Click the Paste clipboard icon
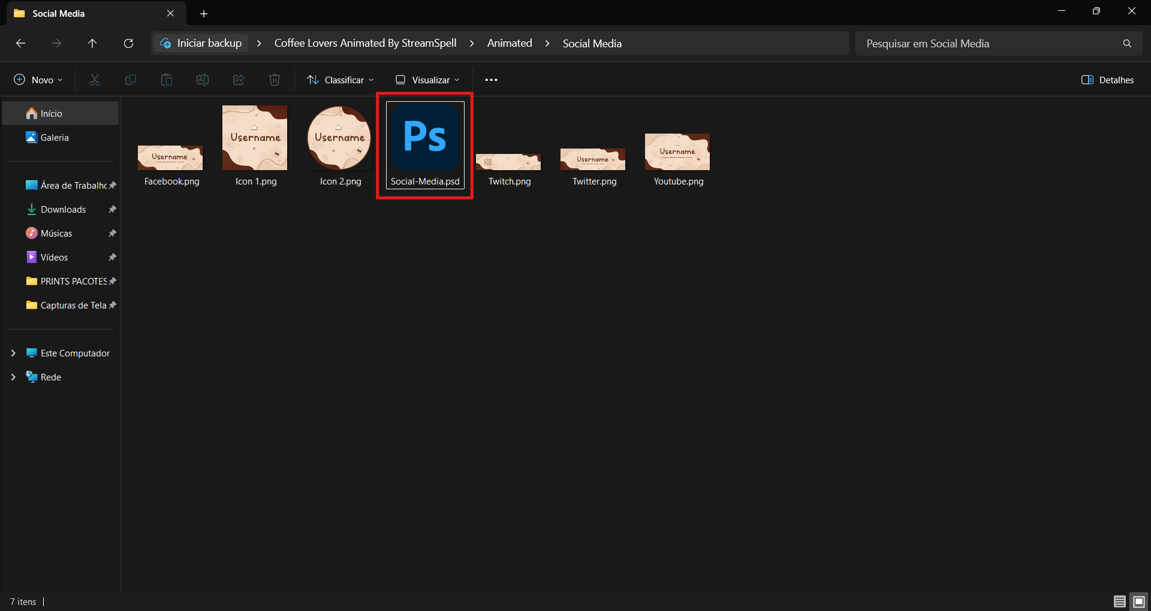The height and width of the screenshot is (611, 1151). [167, 80]
